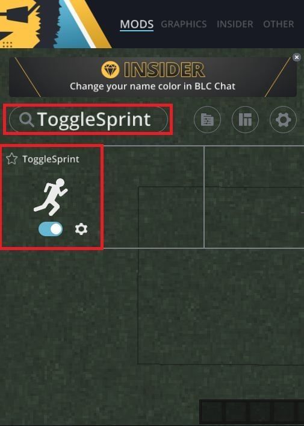Disable the ToggleSprint mod switch
The width and height of the screenshot is (304, 426).
tap(51, 229)
